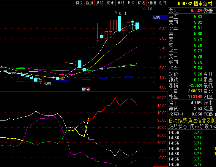The width and height of the screenshot is (216, 167).
Task: Toggle 叠加 overlay mode
Action: click(x=89, y=3)
